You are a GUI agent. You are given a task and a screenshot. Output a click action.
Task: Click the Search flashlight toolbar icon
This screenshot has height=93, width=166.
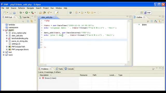49,13
